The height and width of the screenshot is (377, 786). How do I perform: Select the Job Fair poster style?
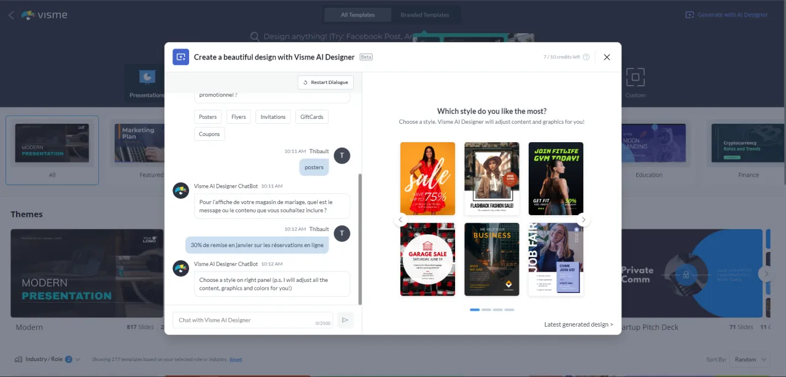(556, 259)
